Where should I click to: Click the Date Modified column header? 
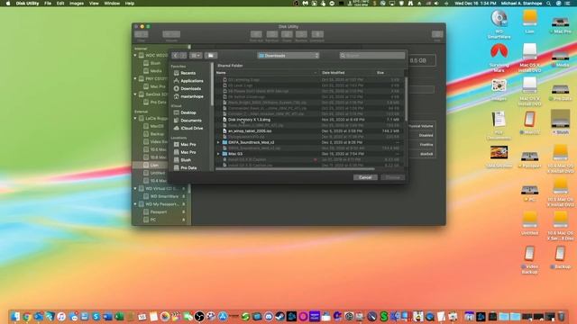[x=346, y=73]
